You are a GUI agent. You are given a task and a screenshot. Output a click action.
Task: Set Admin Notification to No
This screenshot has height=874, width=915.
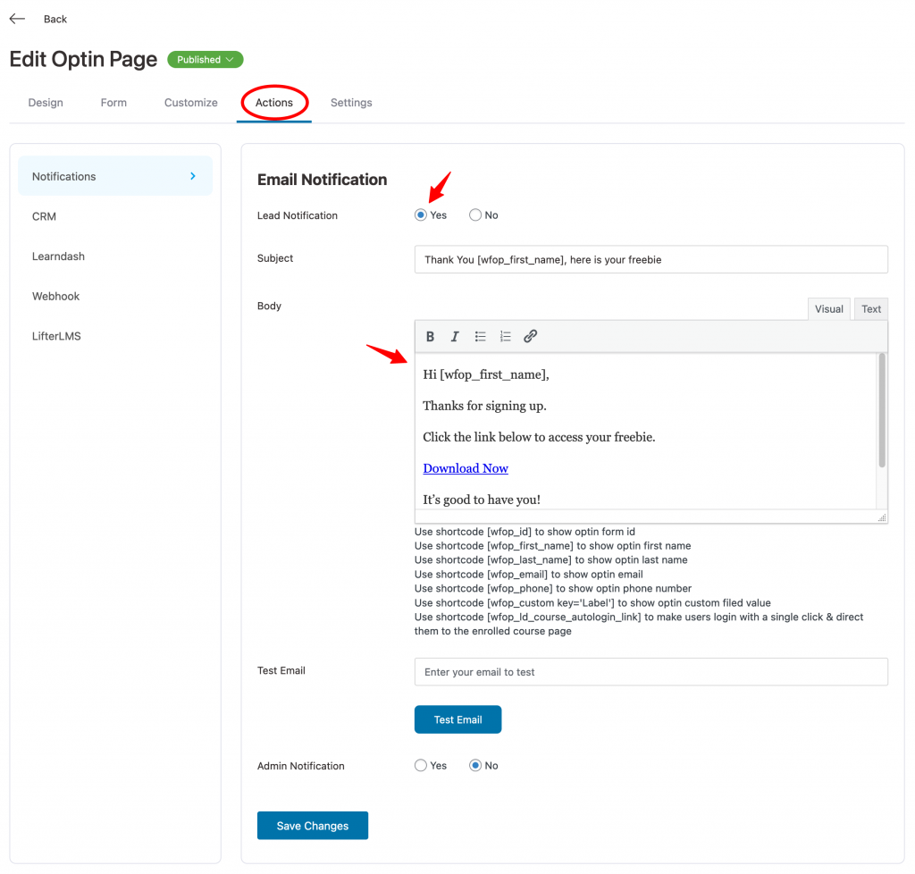coord(475,766)
